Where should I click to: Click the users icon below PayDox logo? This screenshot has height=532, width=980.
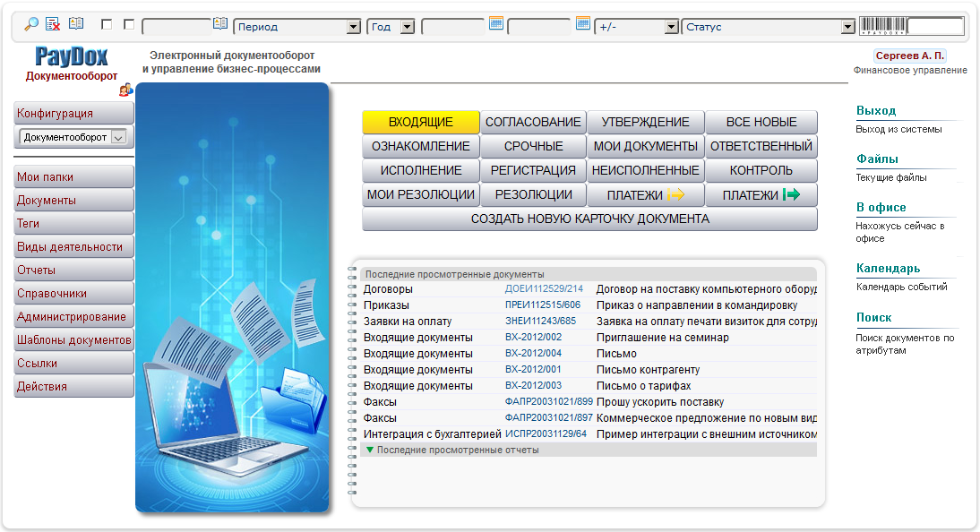click(125, 89)
